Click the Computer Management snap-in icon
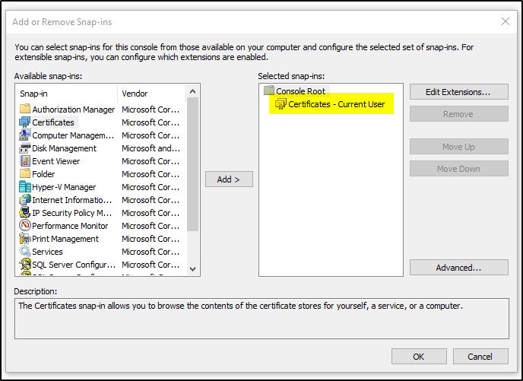Screen dimensions: 523x381 25,135
